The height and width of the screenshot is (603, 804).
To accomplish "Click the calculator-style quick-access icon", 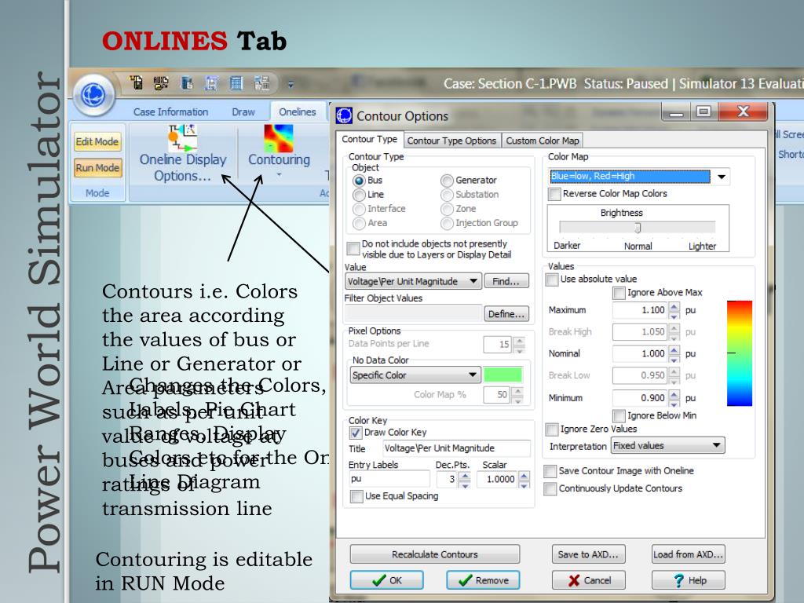I will [236, 83].
